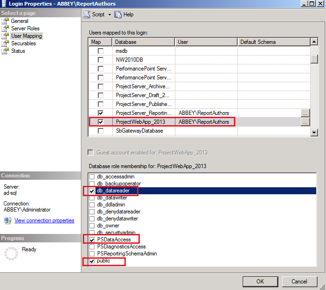Open the Securables page
Image resolution: width=326 pixels, height=290 pixels.
click(23, 43)
